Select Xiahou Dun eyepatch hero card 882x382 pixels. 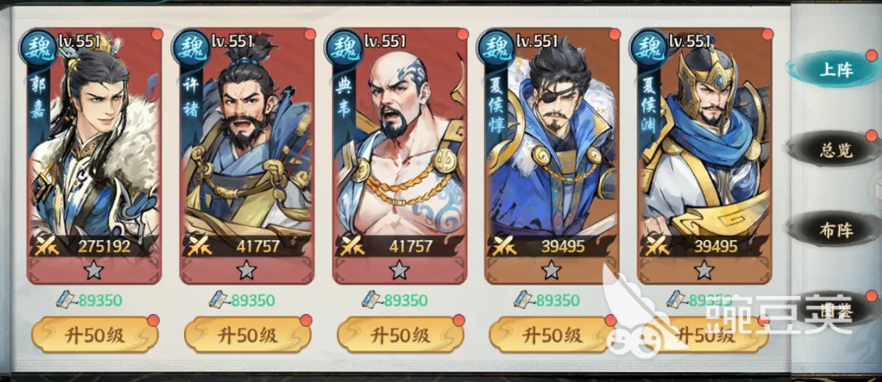(552, 155)
